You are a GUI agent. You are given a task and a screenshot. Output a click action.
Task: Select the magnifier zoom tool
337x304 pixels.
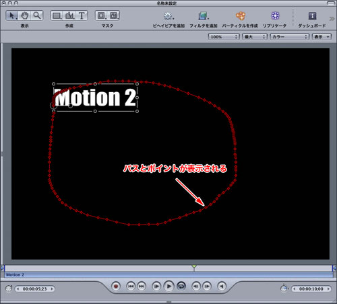(37, 15)
